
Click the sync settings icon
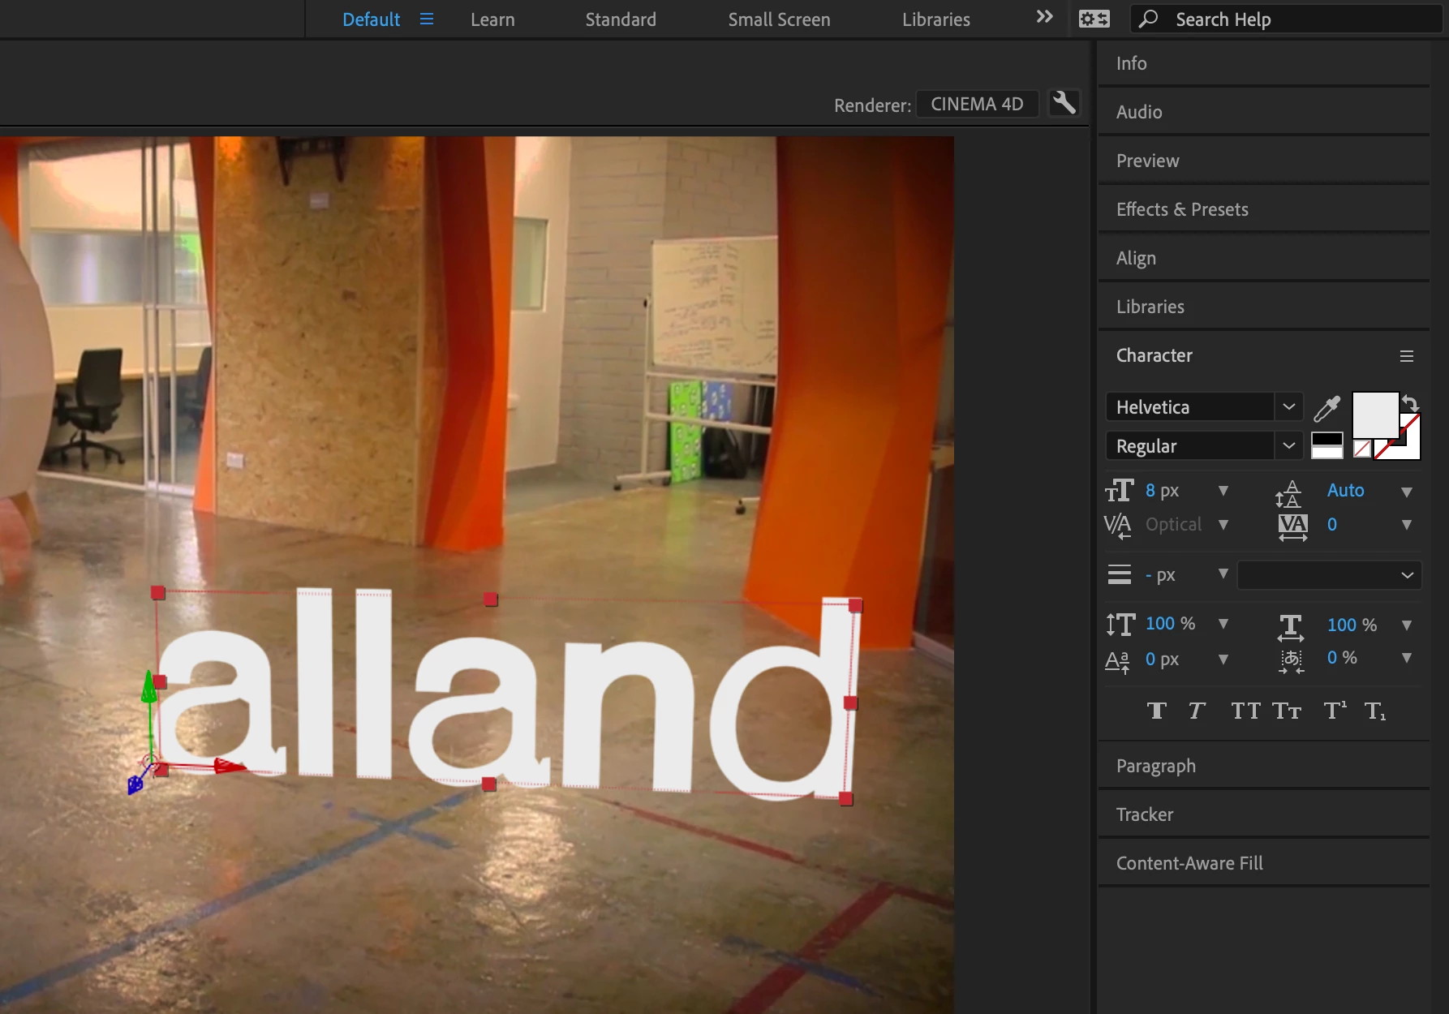coord(1094,19)
